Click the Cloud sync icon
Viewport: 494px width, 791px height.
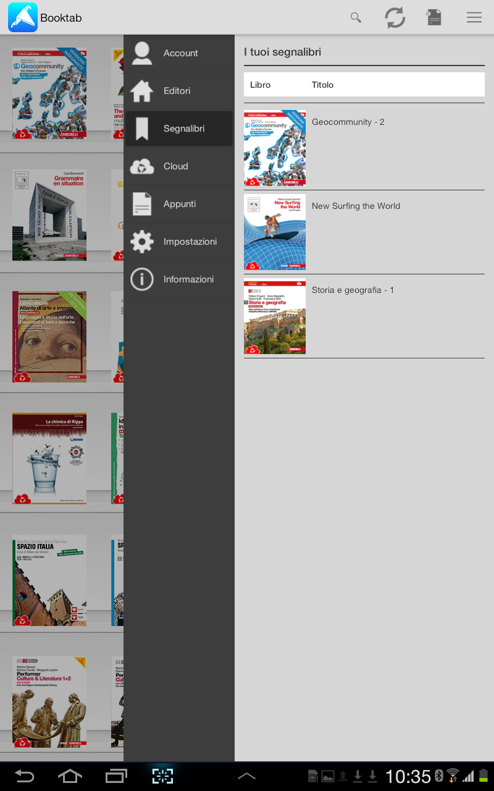click(142, 166)
